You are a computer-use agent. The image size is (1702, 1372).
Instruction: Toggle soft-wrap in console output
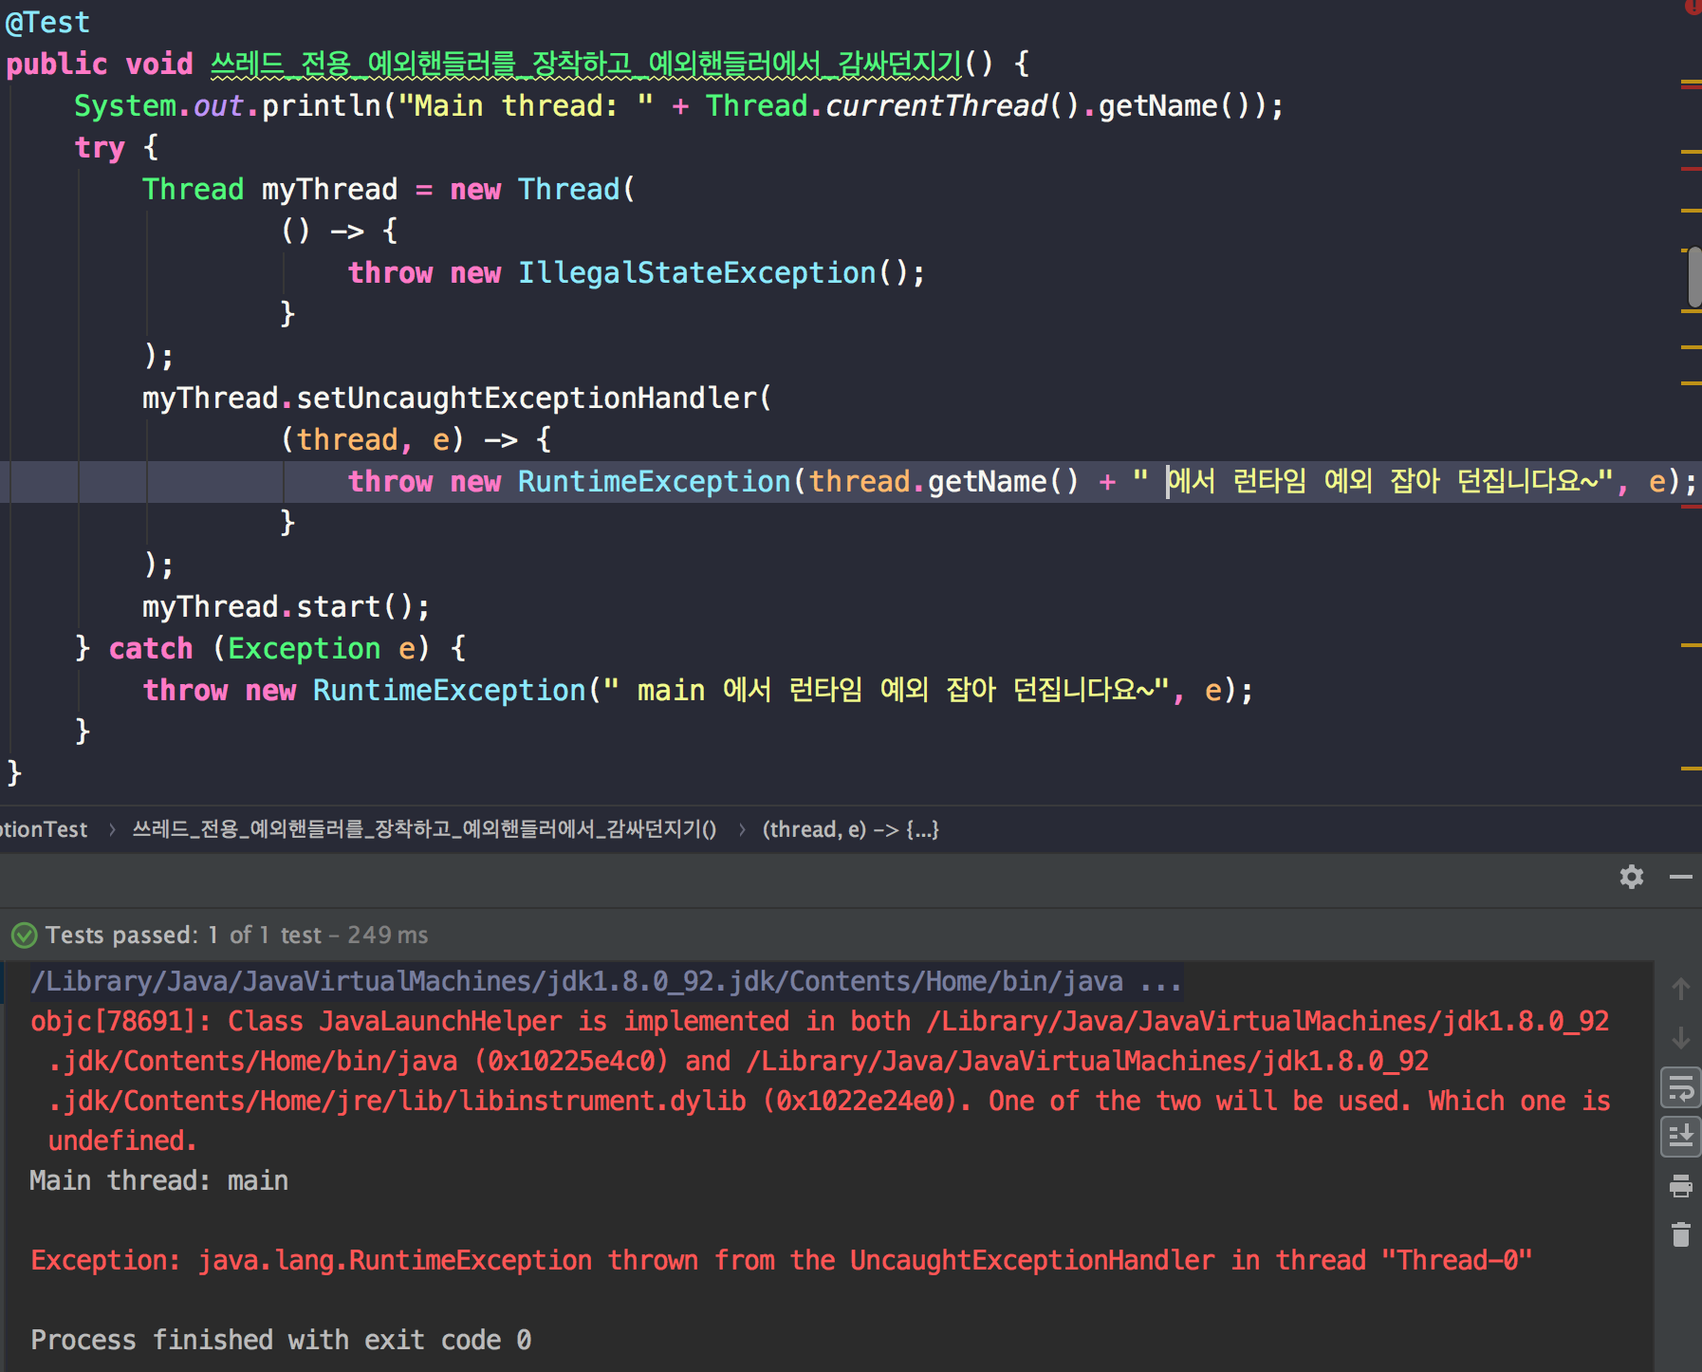1680,1087
